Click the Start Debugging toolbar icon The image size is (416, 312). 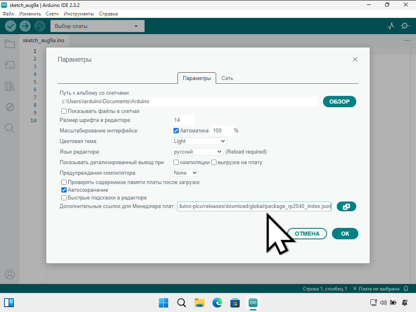coord(40,26)
